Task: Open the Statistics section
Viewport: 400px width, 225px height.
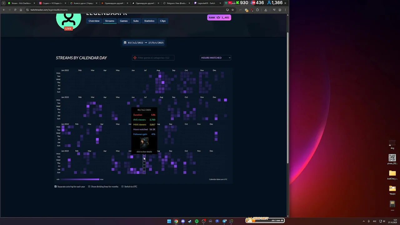Action: [149, 21]
